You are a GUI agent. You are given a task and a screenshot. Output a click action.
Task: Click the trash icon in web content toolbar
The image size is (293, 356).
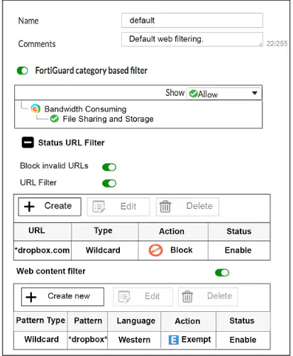click(187, 296)
